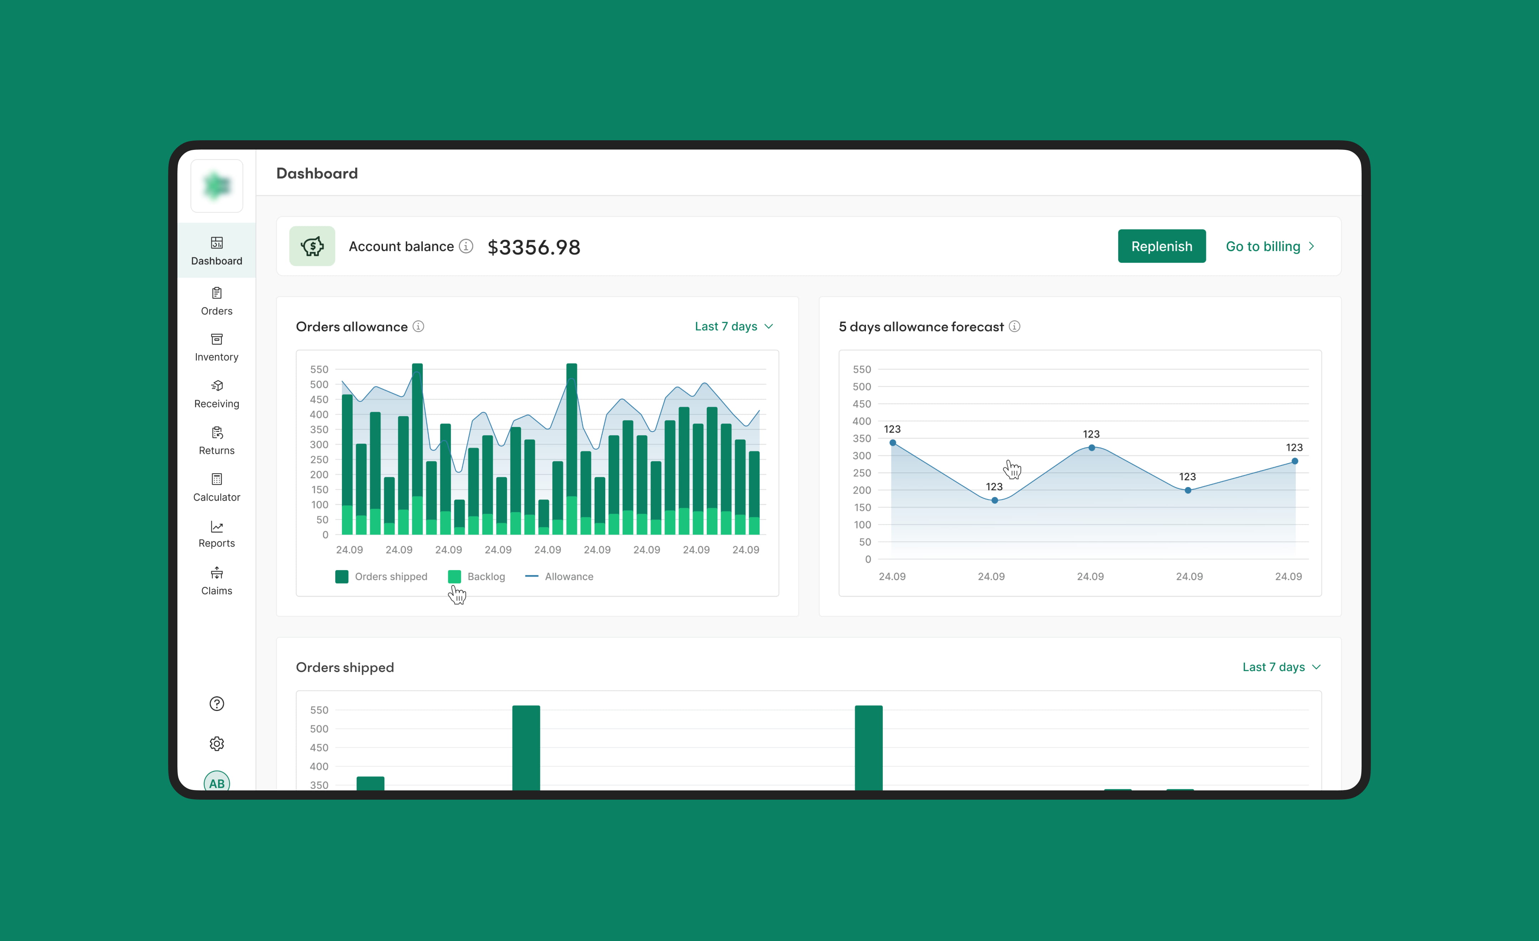
Task: Open the Calculator section
Action: pyautogui.click(x=217, y=488)
